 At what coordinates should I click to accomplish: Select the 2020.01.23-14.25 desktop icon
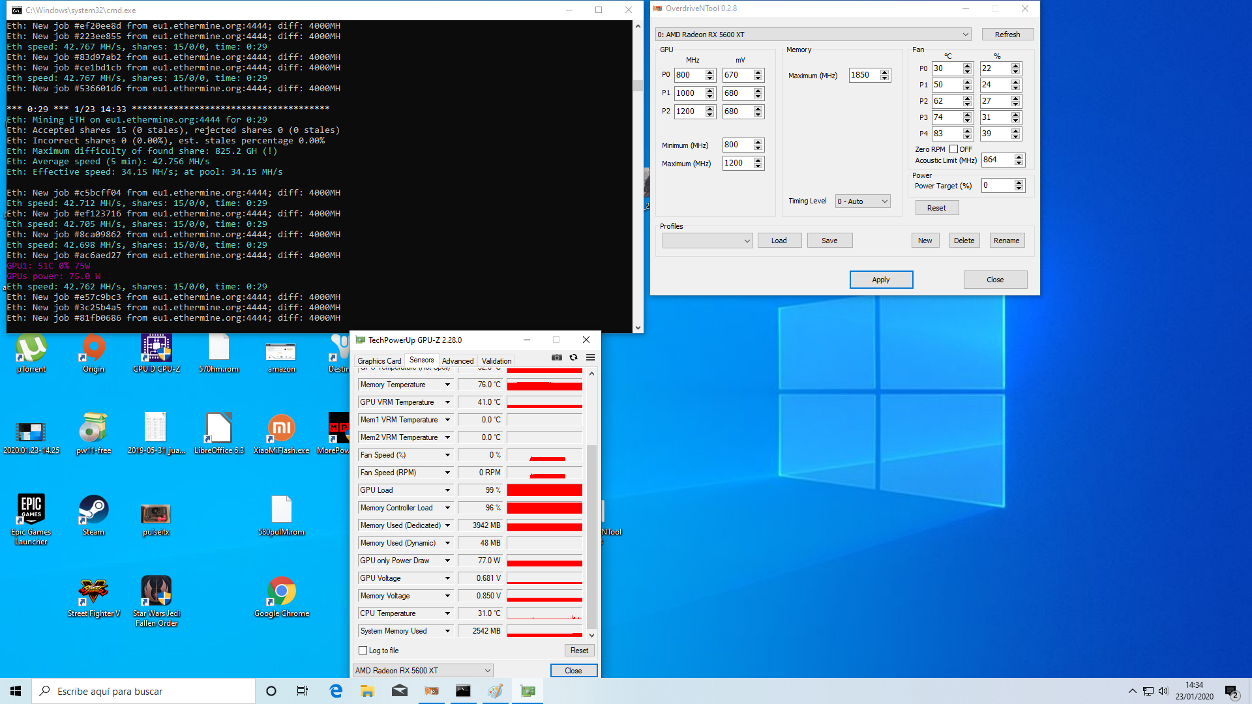click(31, 437)
